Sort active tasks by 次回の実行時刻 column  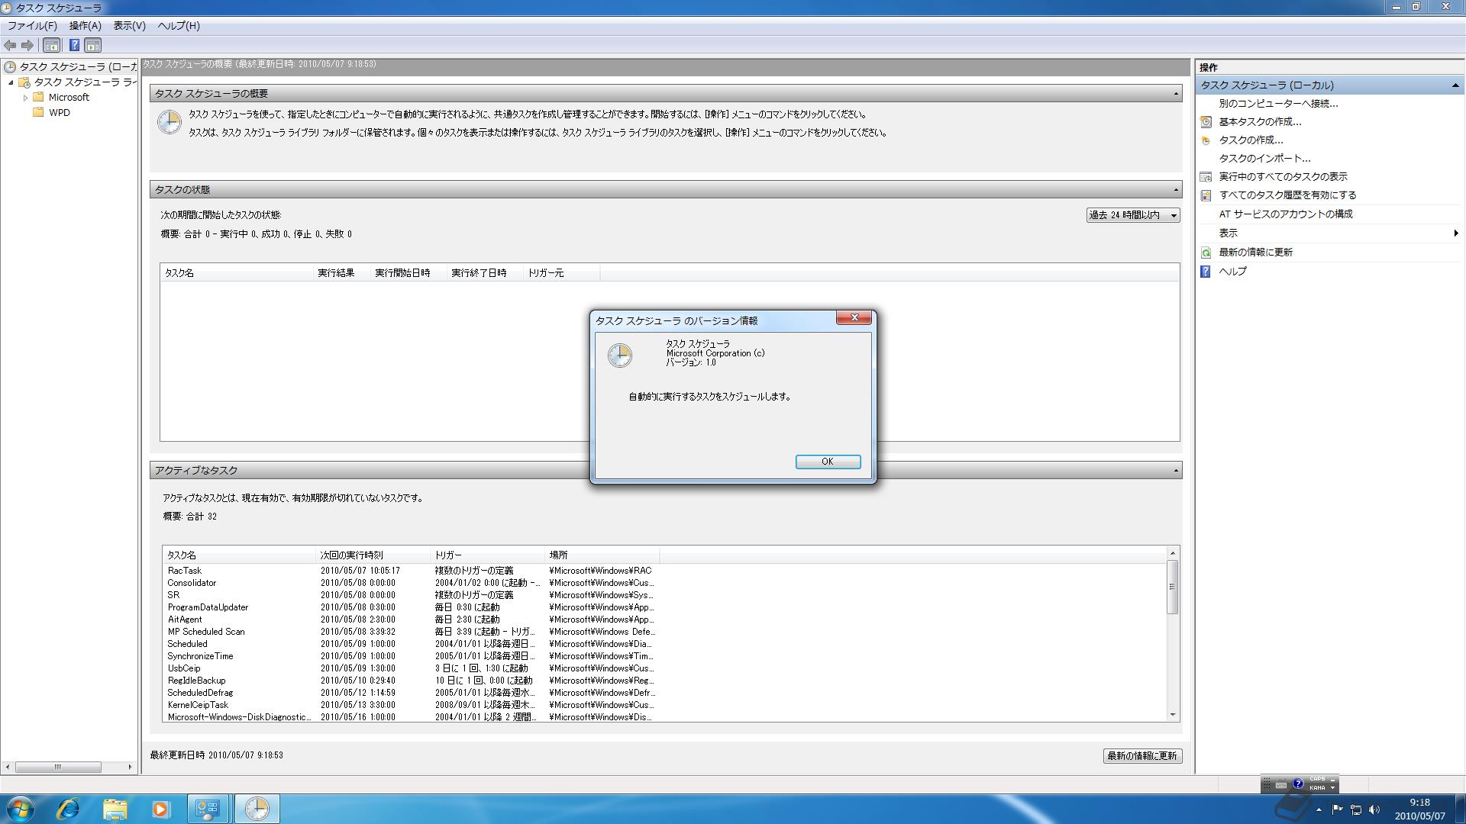coord(373,555)
